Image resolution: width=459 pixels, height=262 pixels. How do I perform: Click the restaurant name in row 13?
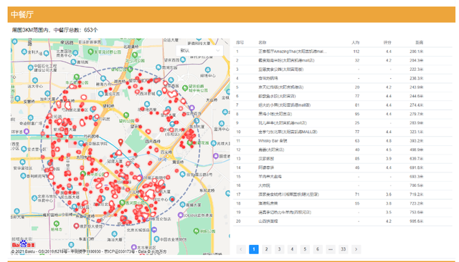[266, 159]
